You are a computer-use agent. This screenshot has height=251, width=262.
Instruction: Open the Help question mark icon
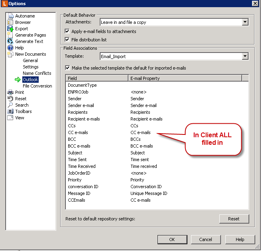coord(10,48)
